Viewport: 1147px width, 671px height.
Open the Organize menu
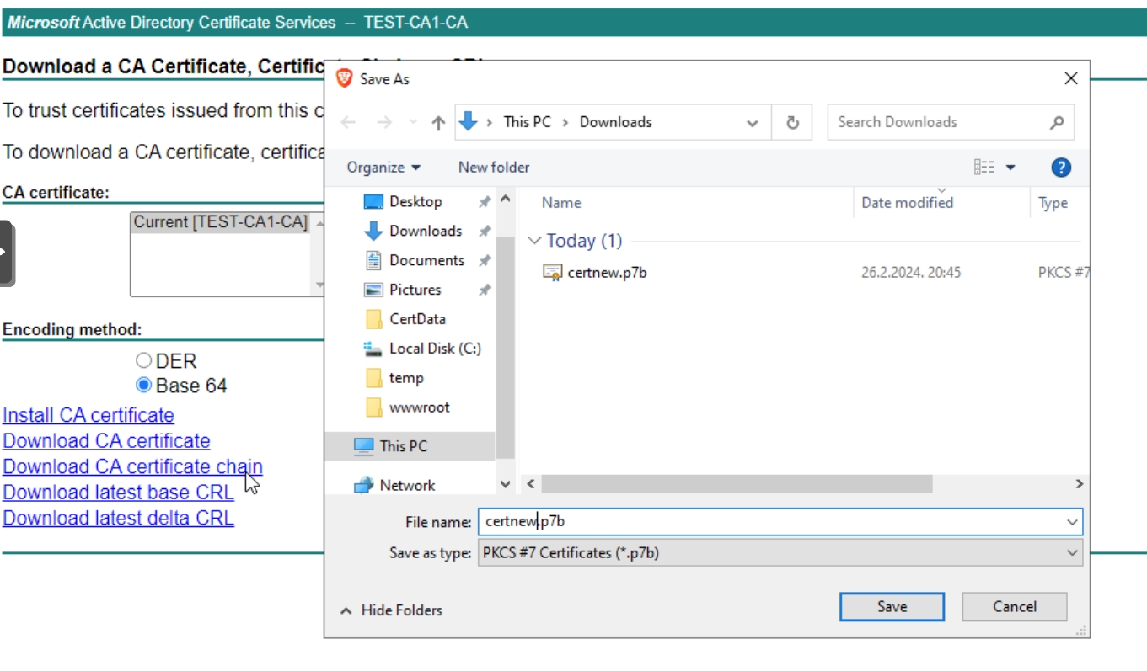tap(383, 168)
